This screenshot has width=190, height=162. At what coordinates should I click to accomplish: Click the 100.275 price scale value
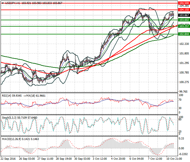(184, 82)
